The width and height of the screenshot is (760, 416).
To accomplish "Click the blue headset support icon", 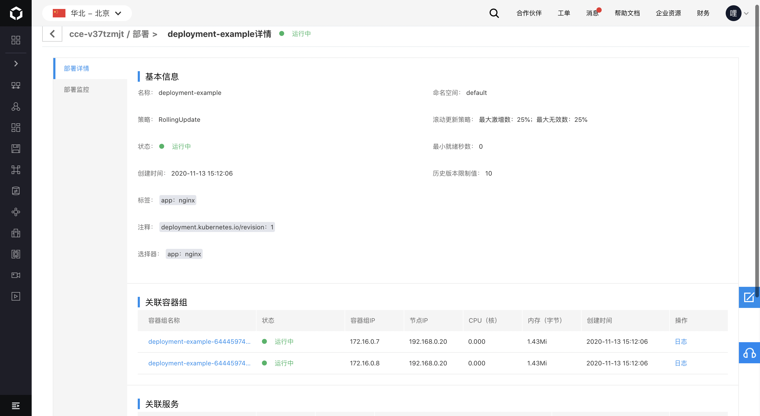I will coord(749,353).
